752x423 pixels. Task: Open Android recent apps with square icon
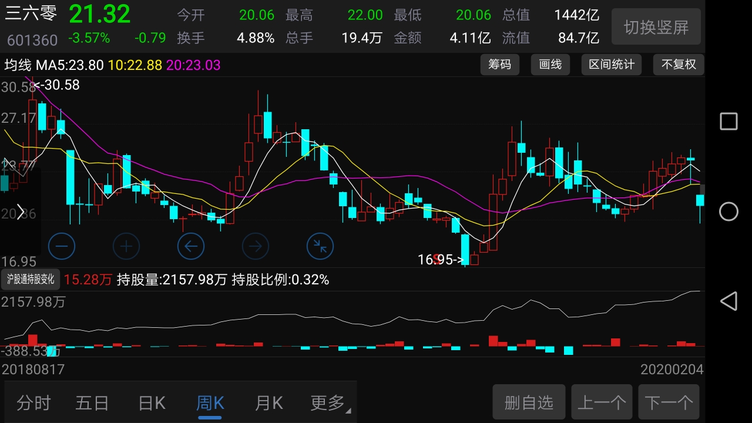tap(728, 121)
